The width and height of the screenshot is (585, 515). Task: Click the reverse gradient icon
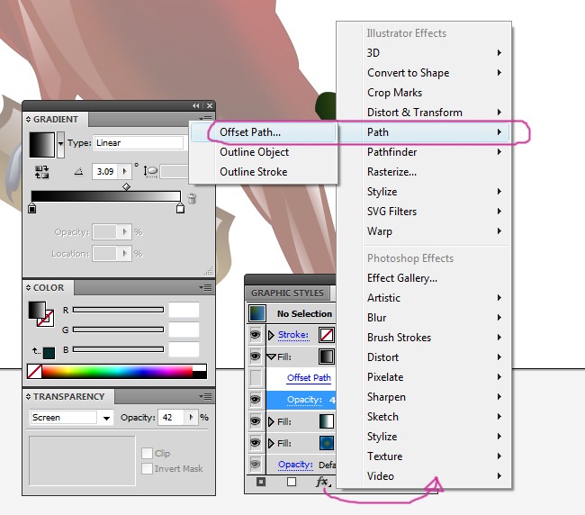pos(41,170)
